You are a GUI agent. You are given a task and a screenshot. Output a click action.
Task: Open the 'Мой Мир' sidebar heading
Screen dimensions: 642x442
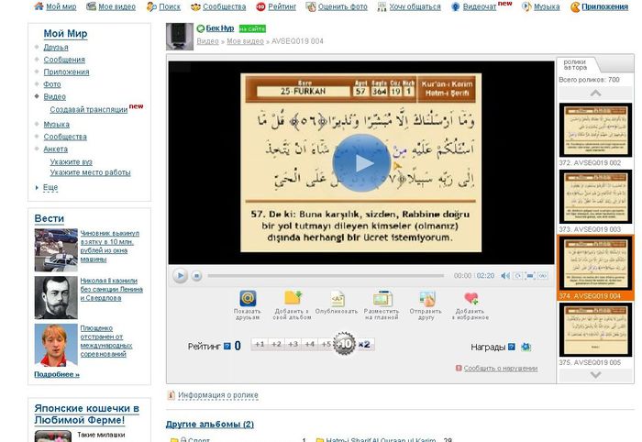(65, 33)
